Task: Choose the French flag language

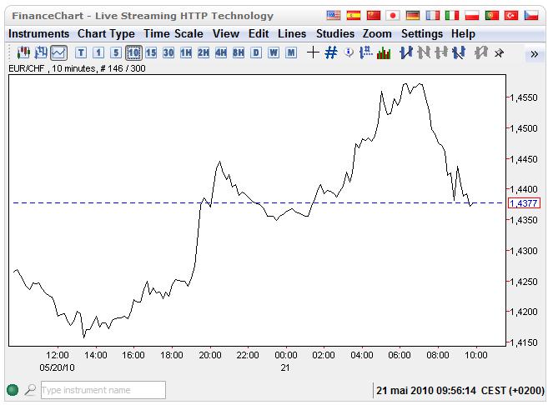Action: [432, 16]
